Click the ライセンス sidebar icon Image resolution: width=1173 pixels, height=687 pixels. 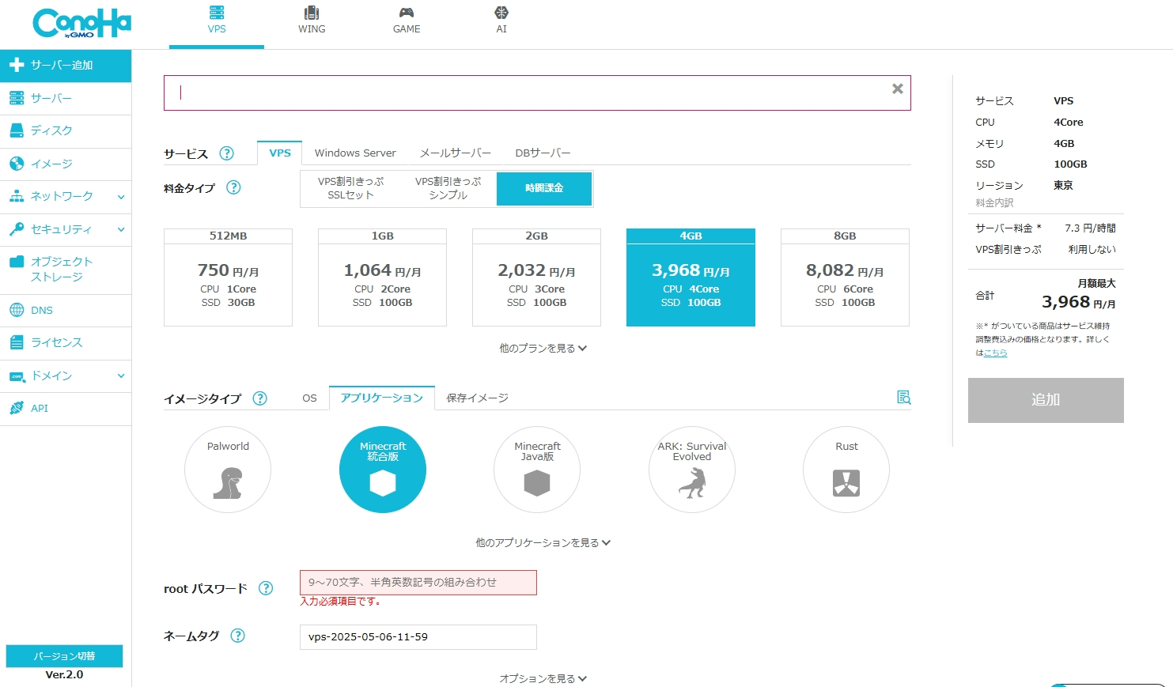pyautogui.click(x=17, y=342)
